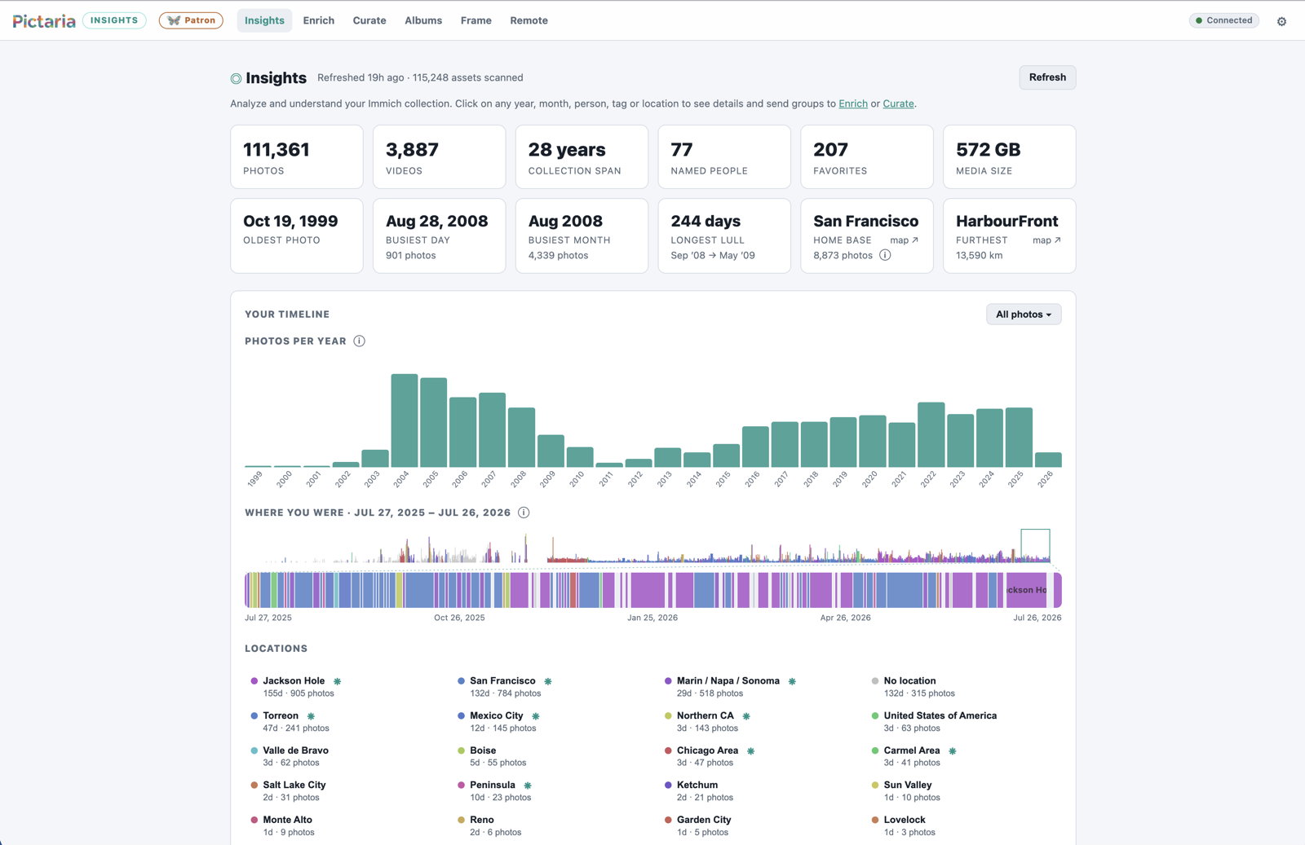Open map link in San Francisco card

[905, 240]
